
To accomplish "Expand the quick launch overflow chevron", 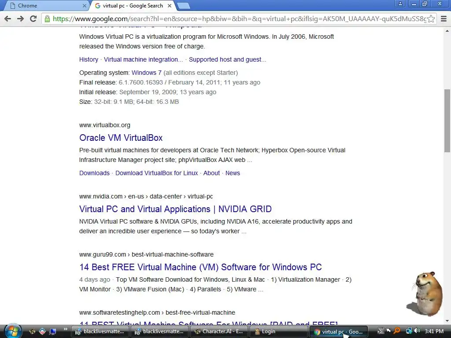I will point(65,329).
